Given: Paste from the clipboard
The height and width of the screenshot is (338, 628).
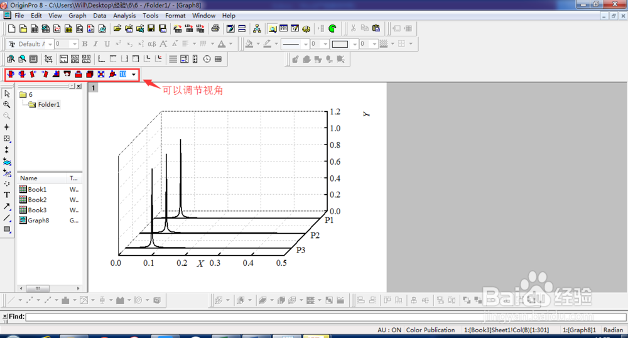Looking at the screenshot, I should click(376, 28).
